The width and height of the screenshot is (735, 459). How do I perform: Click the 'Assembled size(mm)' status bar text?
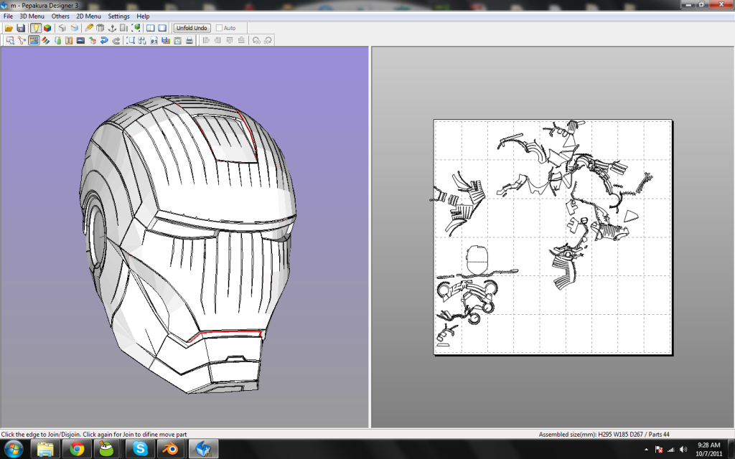[604, 434]
